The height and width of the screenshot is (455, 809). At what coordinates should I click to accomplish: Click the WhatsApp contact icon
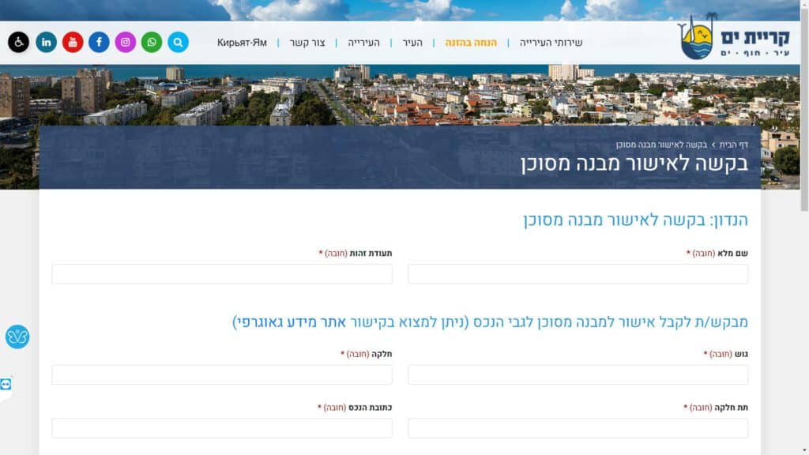[x=152, y=43]
